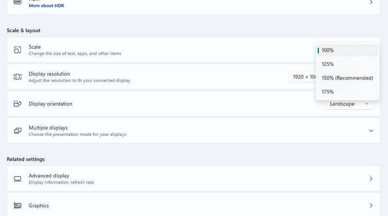Click the Scale row description text

(x=75, y=53)
